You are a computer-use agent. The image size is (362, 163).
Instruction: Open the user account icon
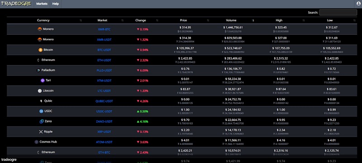click(358, 4)
